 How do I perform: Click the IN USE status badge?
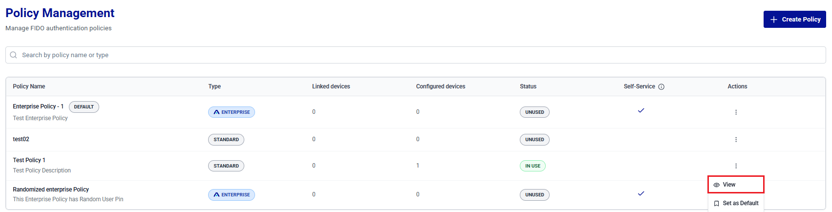click(533, 166)
